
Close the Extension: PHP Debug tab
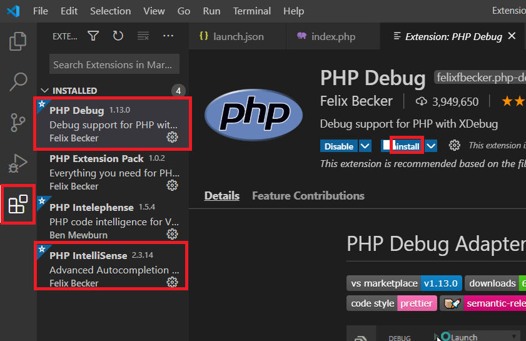[x=512, y=36]
